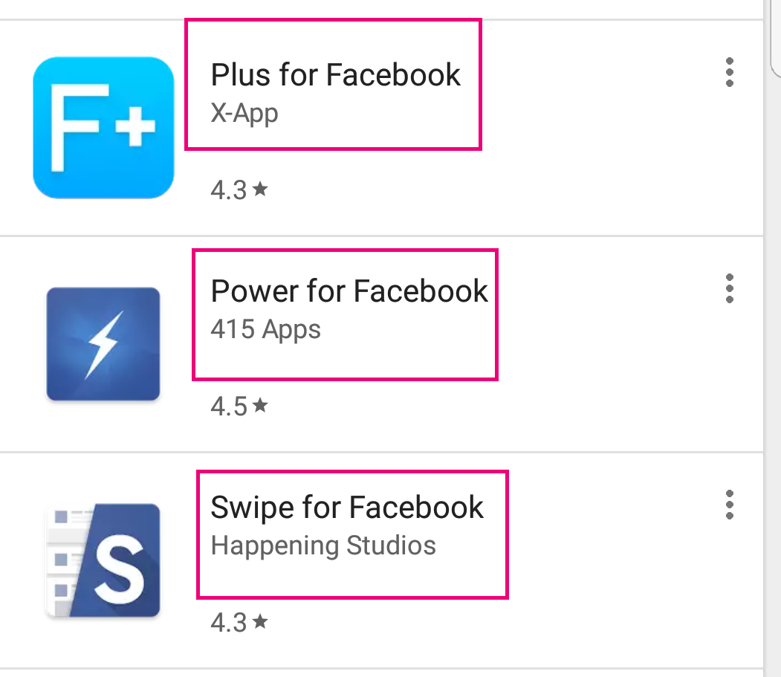Viewport: 781px width, 677px height.
Task: Tap the 415 Apps developer name
Action: [x=265, y=330]
